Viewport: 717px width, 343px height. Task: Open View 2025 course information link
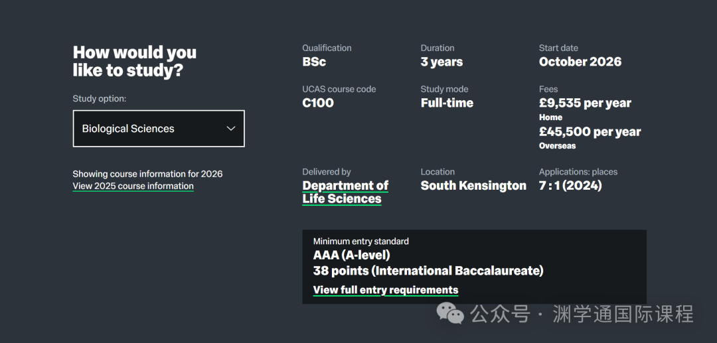pyautogui.click(x=133, y=186)
